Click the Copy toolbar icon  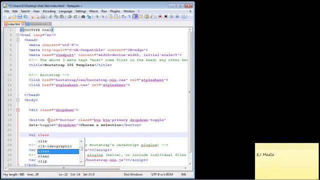[x=56, y=16]
